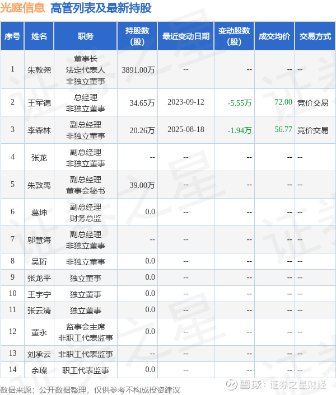Select the name 董永
Viewport: 336px width, 395px height.
pos(39,332)
